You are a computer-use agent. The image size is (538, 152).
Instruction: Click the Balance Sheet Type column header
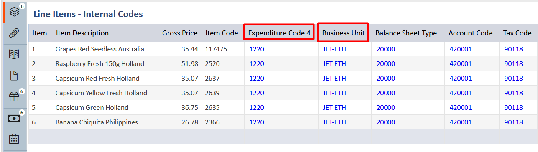click(406, 33)
